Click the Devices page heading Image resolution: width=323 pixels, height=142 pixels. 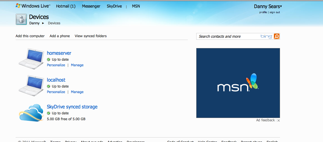pos(39,17)
